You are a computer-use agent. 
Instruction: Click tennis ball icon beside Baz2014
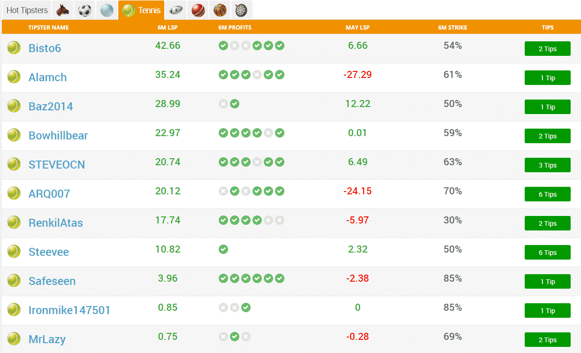[14, 106]
